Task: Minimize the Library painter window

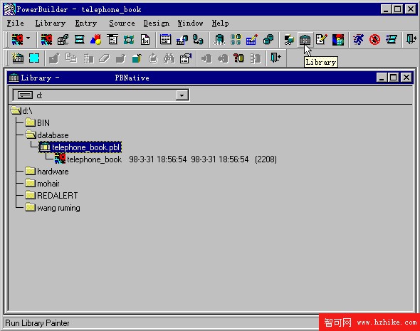Action: (x=382, y=78)
